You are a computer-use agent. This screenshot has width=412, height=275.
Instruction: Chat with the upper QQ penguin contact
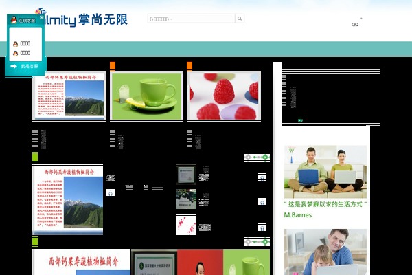click(x=21, y=44)
